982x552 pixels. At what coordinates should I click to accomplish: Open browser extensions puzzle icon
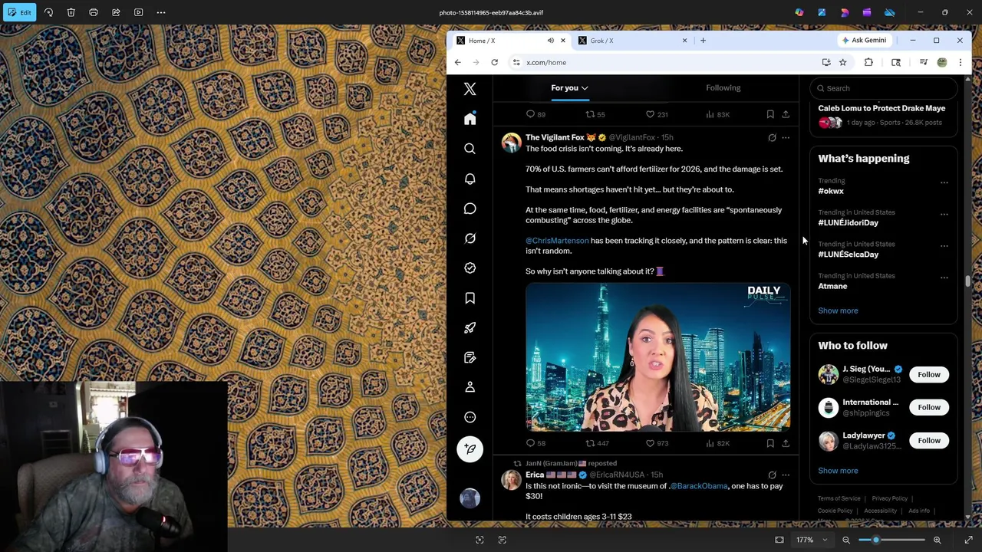(868, 62)
